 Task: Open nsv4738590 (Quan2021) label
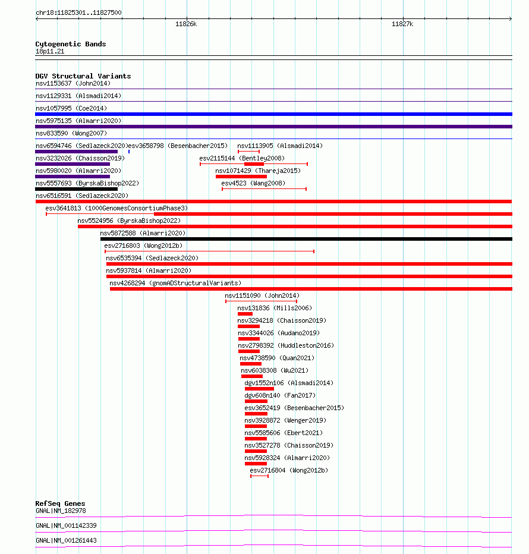(277, 358)
